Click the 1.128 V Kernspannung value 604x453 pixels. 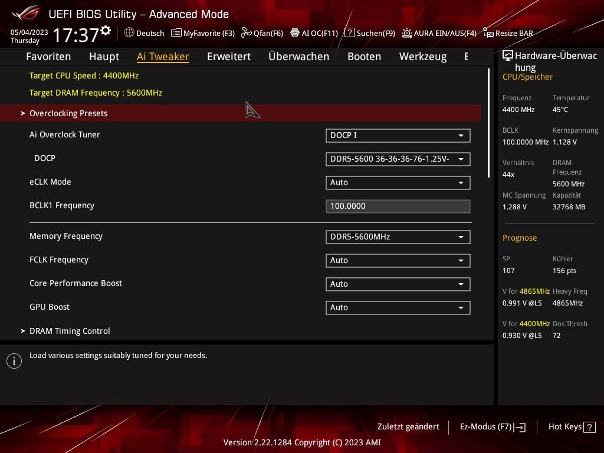564,142
